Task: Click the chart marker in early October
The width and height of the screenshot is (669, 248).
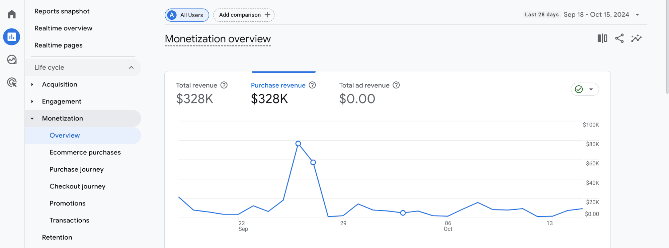Action: point(403,213)
